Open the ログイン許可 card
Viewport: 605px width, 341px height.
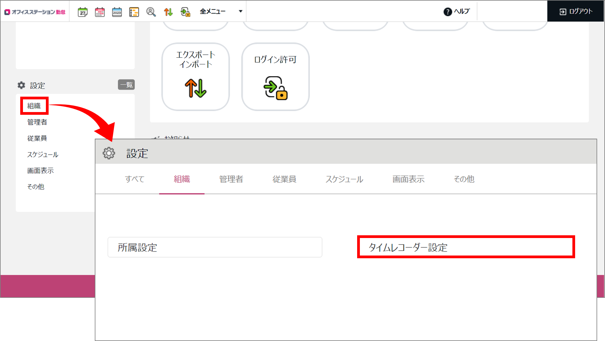(275, 77)
